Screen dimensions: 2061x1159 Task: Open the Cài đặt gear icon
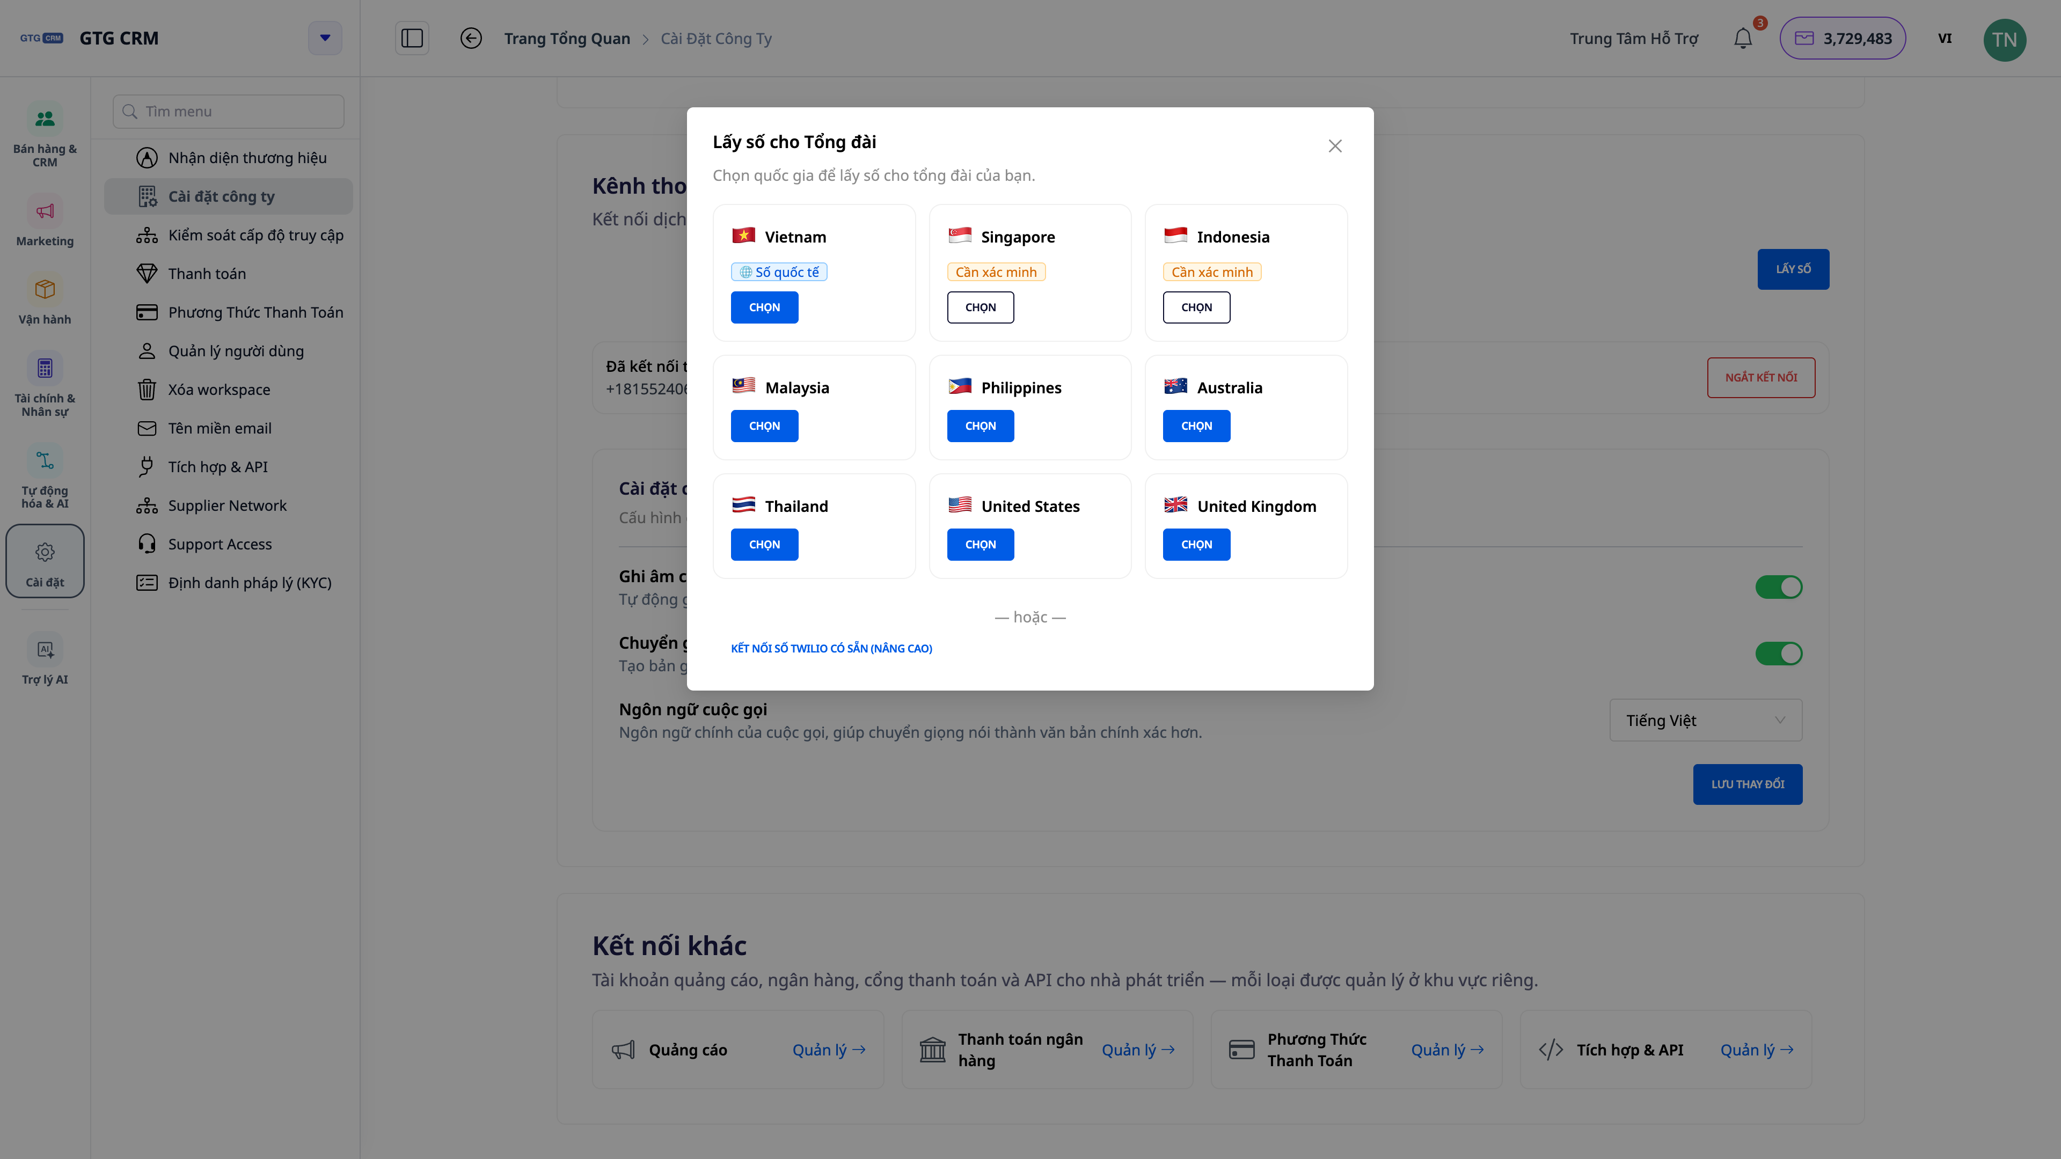[x=45, y=552]
